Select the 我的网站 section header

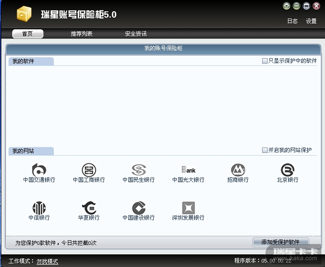click(31, 151)
